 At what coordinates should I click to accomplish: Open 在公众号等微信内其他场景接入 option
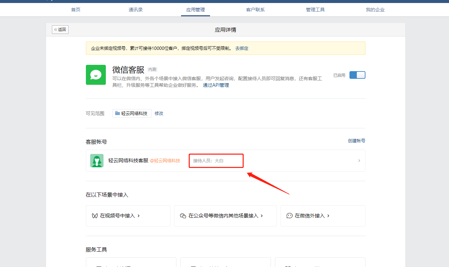[225, 216]
